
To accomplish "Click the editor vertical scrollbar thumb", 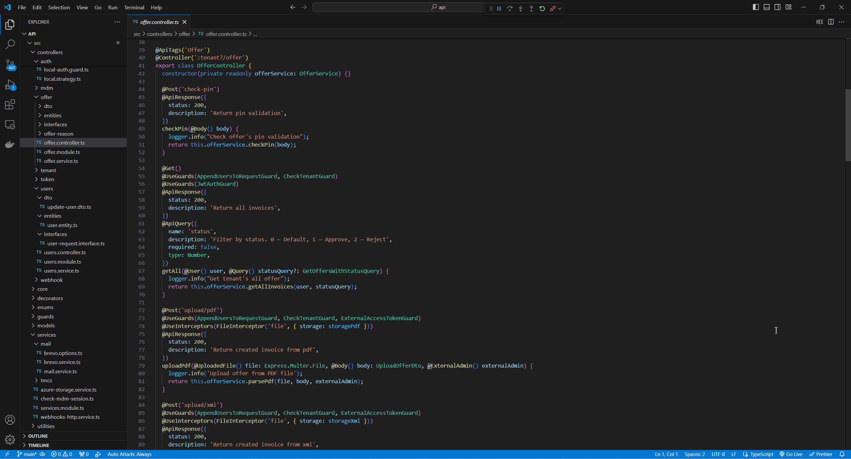I will coord(848,125).
